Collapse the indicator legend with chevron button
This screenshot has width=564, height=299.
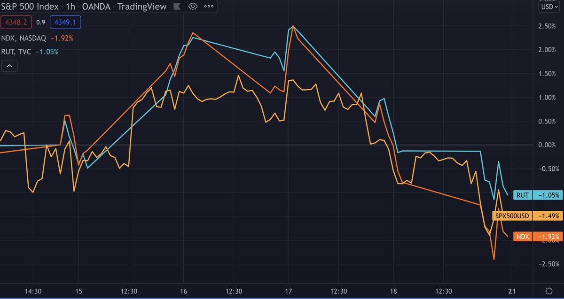click(10, 66)
